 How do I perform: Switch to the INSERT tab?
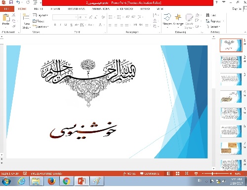coord(39,9)
